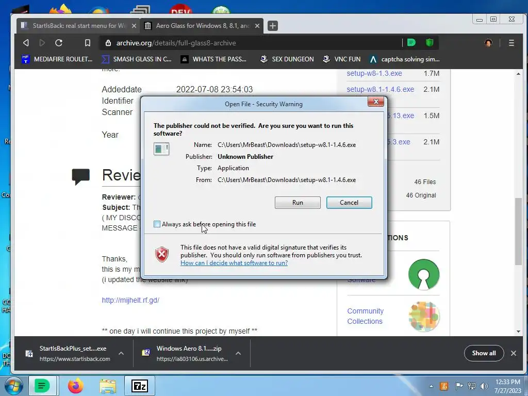Open the browser hamburger menu
The height and width of the screenshot is (396, 528).
tap(511, 43)
